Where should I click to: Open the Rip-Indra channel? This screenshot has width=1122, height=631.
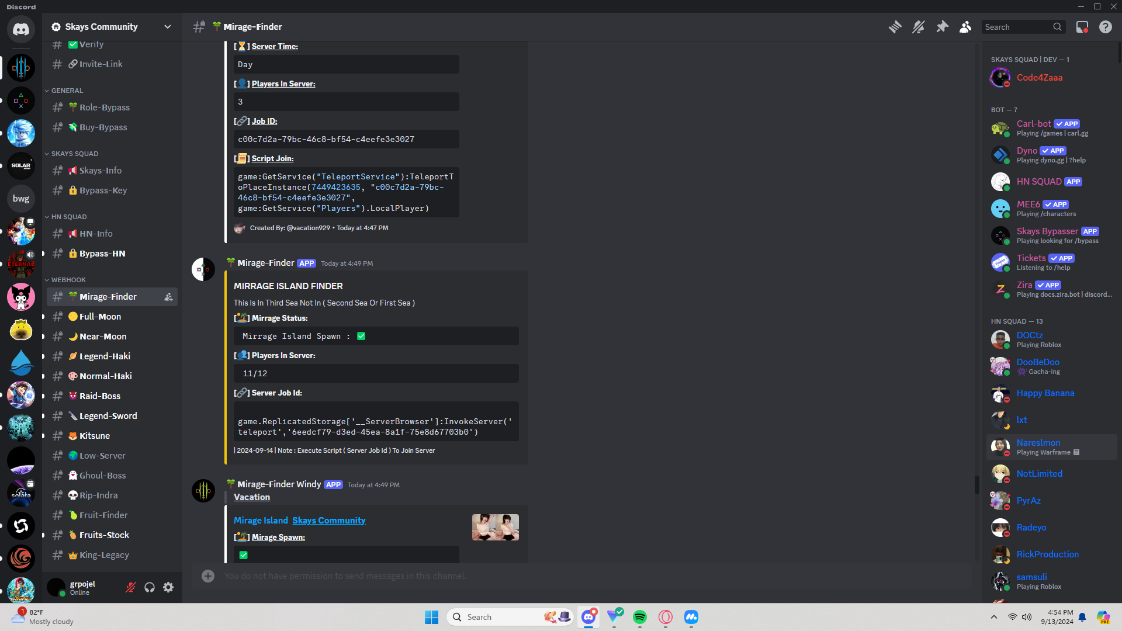pos(112,495)
